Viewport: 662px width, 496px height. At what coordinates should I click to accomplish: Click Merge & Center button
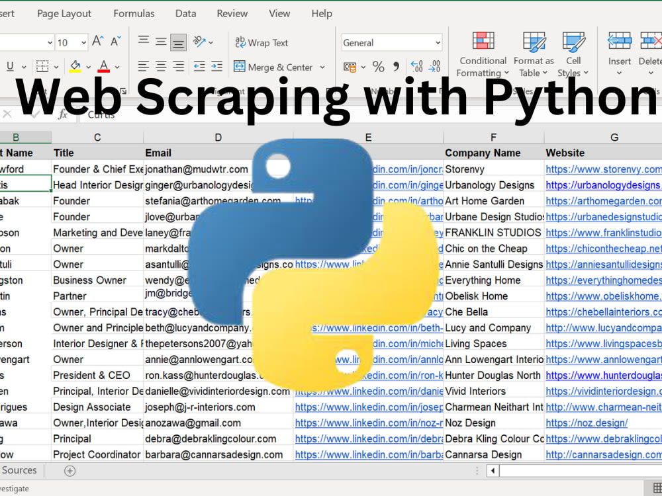pos(273,67)
